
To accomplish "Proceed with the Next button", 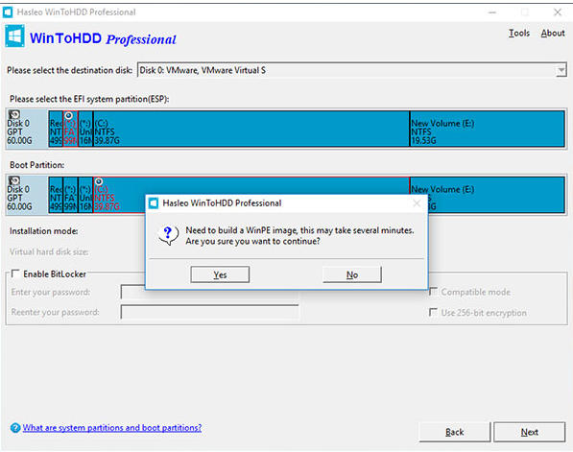I will 529,432.
